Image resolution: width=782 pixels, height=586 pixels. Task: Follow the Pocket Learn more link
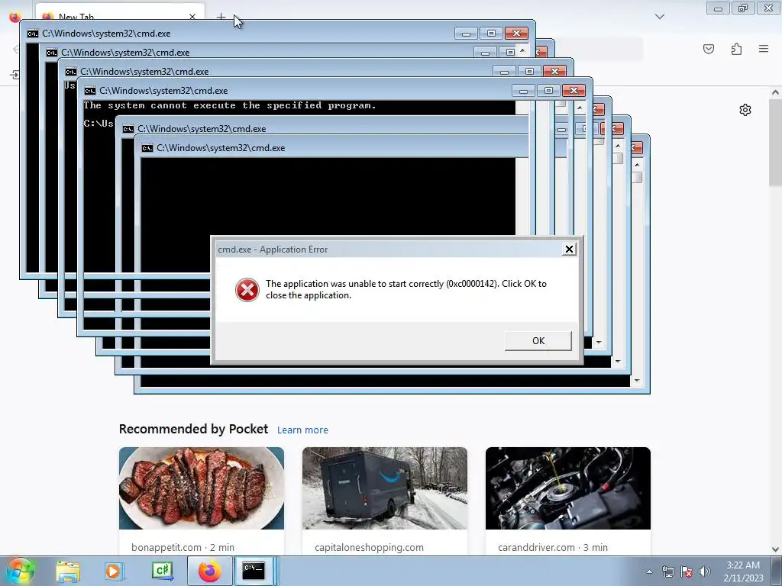click(x=302, y=430)
